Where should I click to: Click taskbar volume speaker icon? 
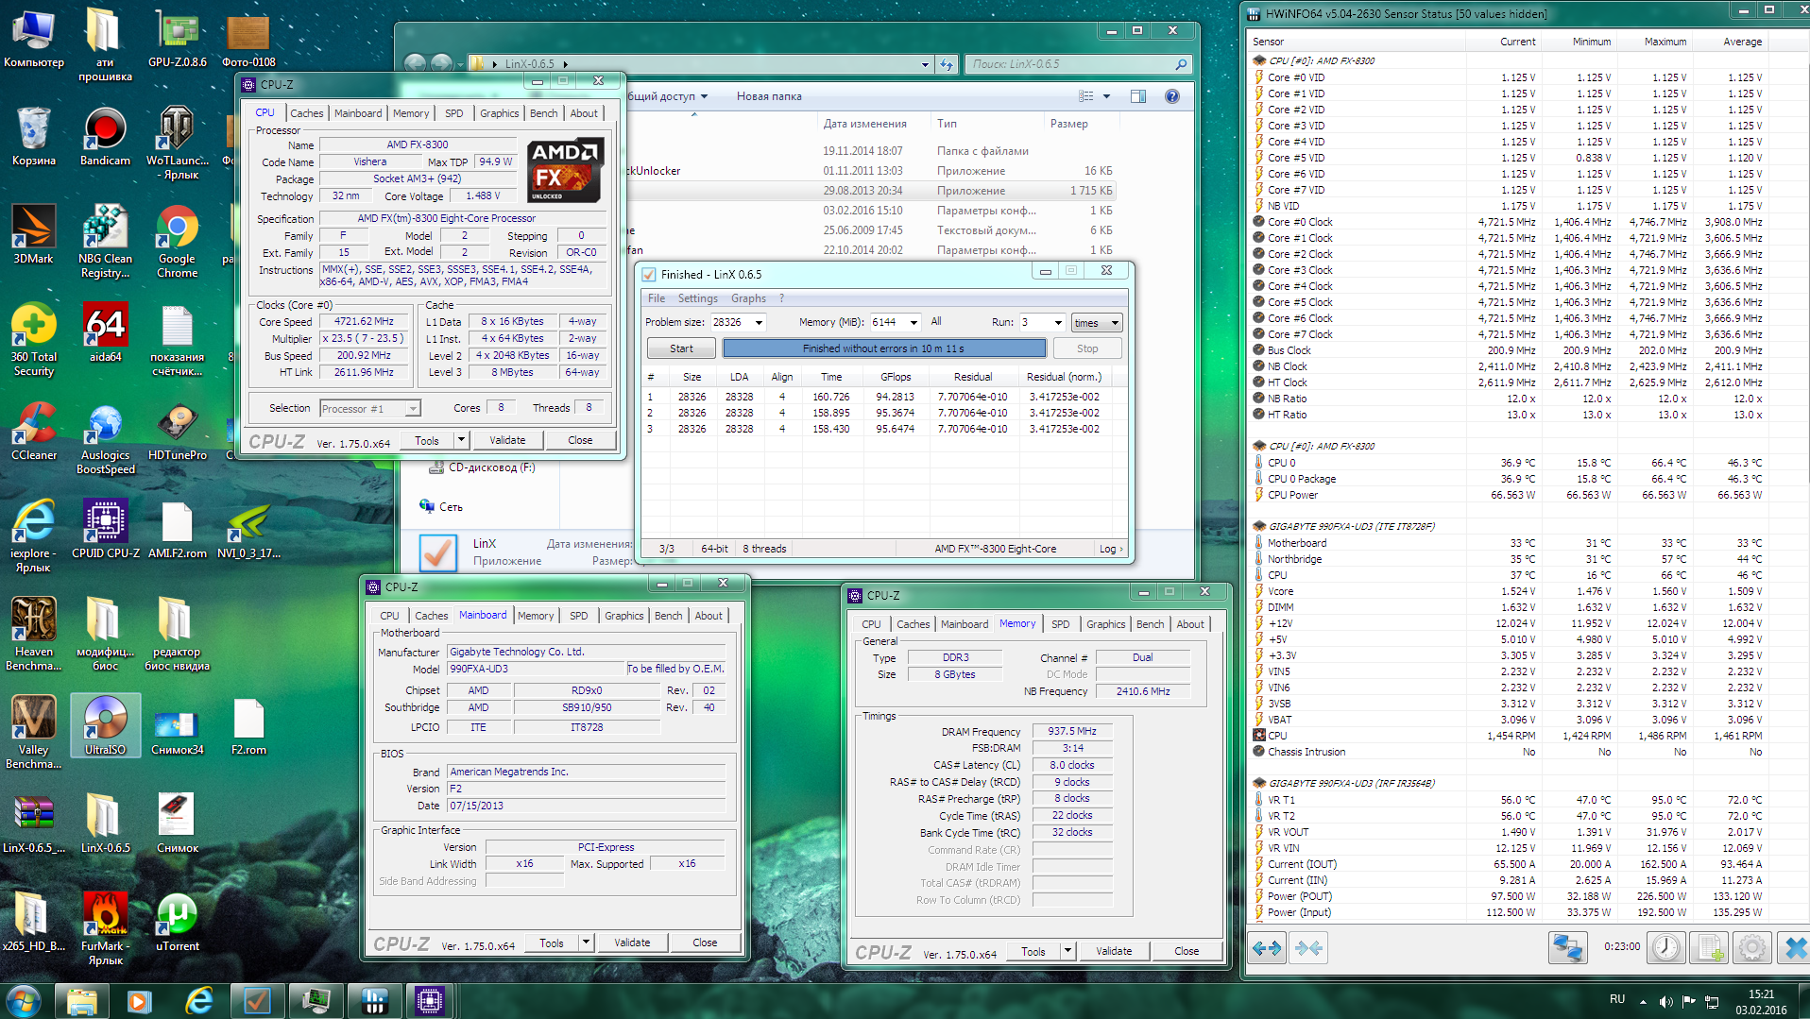[1665, 1001]
